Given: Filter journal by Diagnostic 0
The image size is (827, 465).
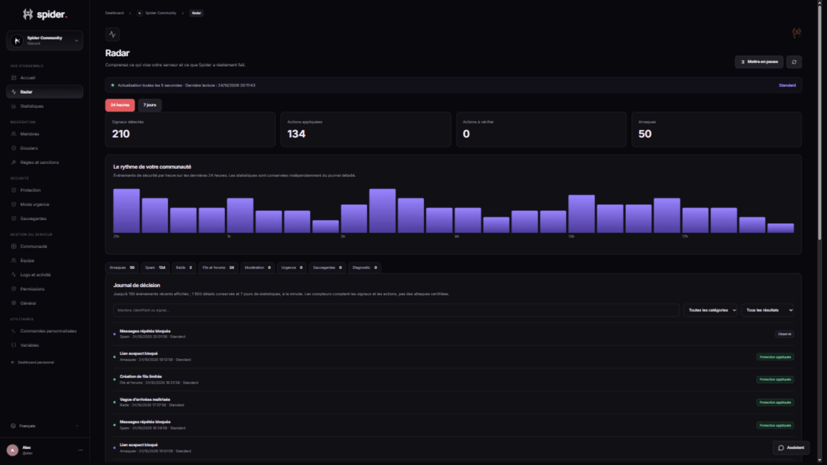Looking at the screenshot, I should point(364,267).
